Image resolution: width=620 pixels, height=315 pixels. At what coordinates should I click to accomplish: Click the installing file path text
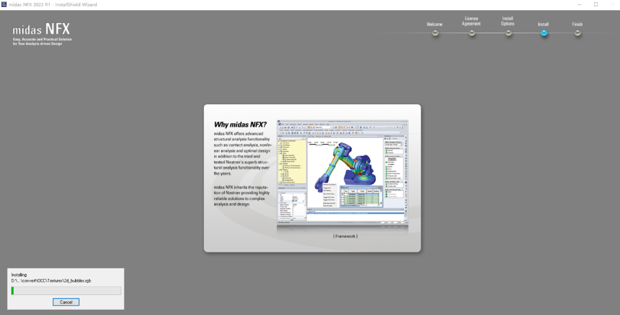pos(51,281)
